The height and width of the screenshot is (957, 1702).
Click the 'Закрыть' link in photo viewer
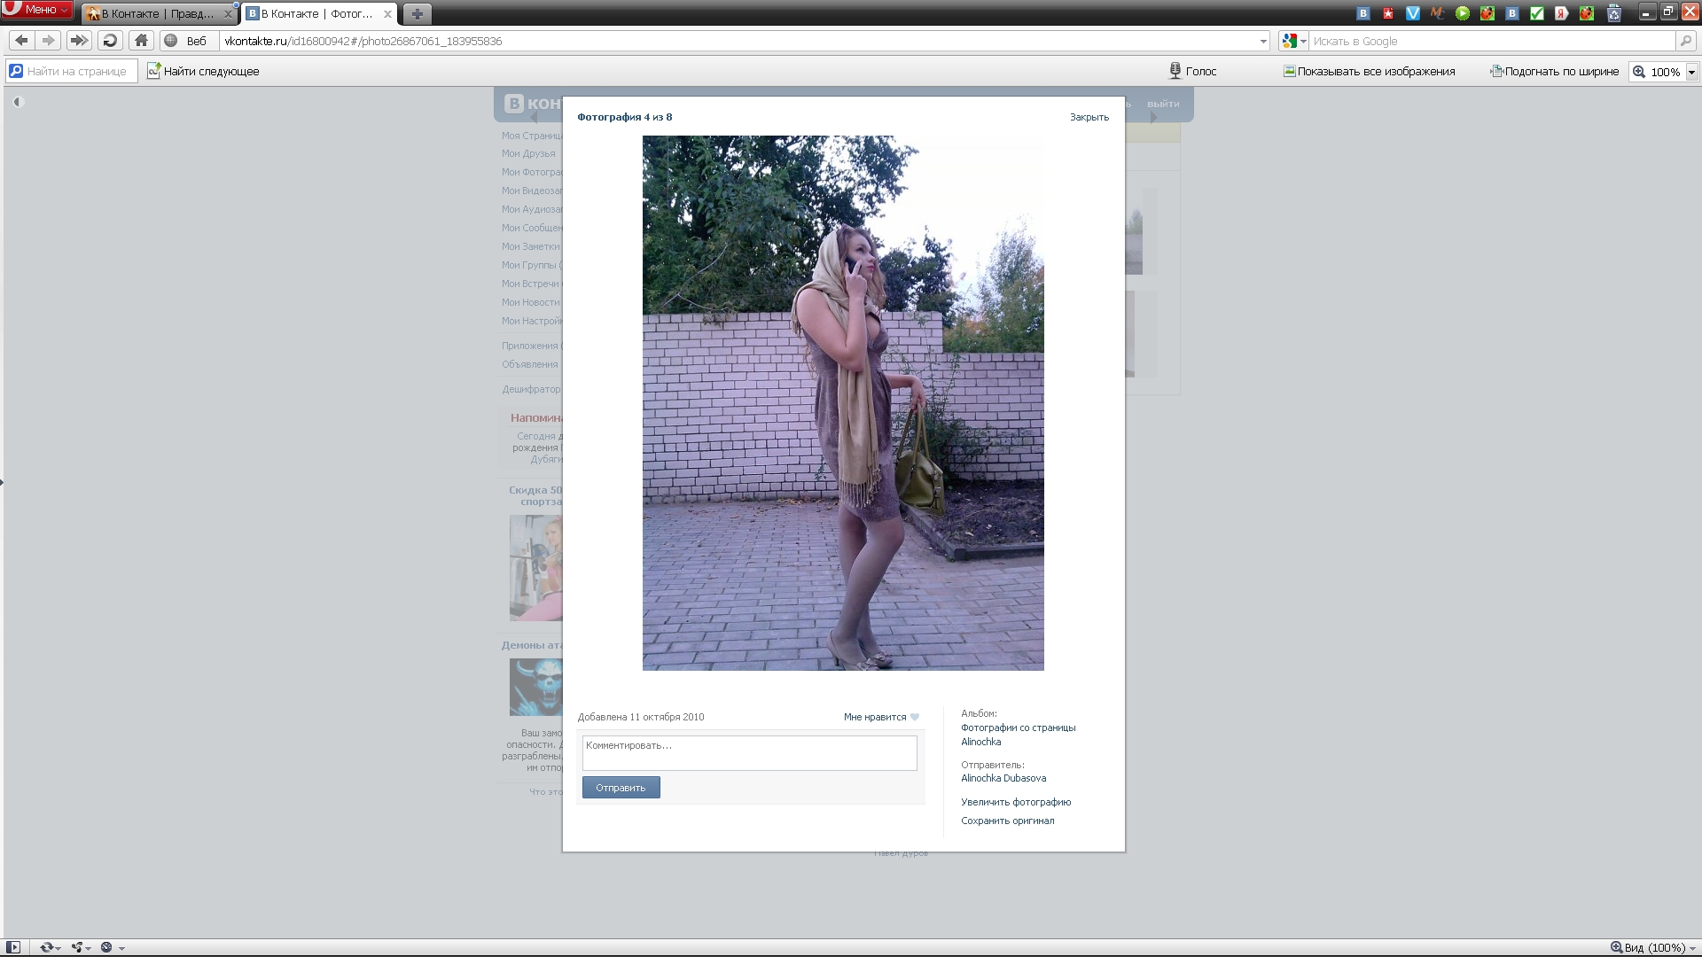[x=1089, y=117]
